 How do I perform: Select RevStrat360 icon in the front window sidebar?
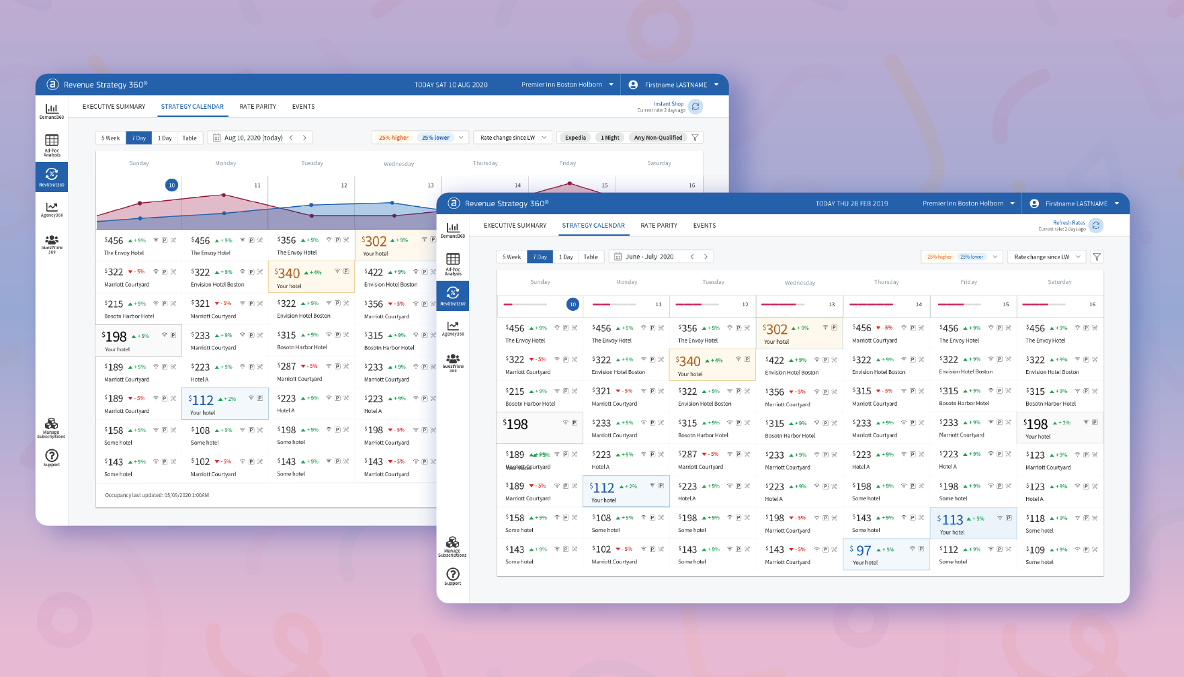click(453, 296)
